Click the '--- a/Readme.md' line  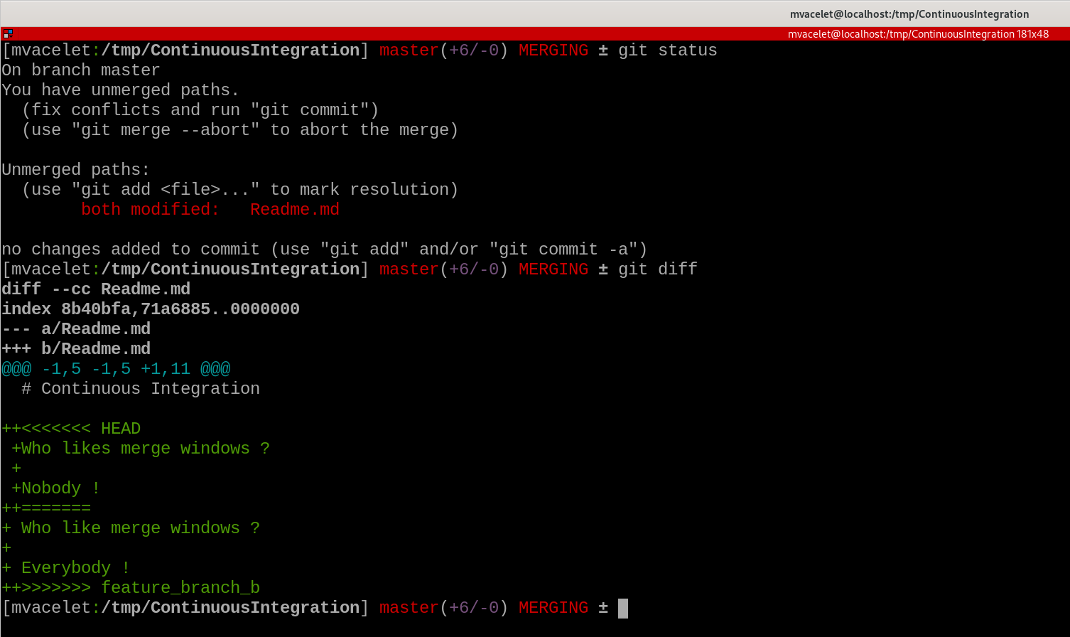(x=75, y=329)
